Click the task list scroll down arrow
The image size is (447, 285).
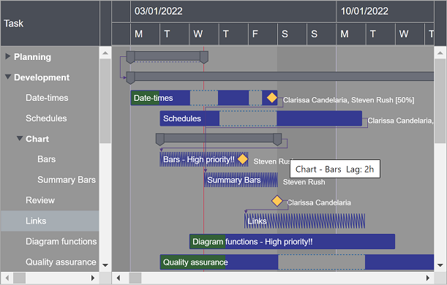point(105,265)
